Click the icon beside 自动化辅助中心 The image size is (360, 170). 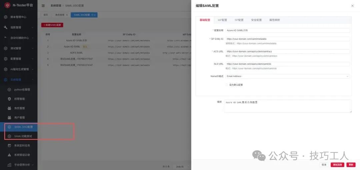coord(6,38)
